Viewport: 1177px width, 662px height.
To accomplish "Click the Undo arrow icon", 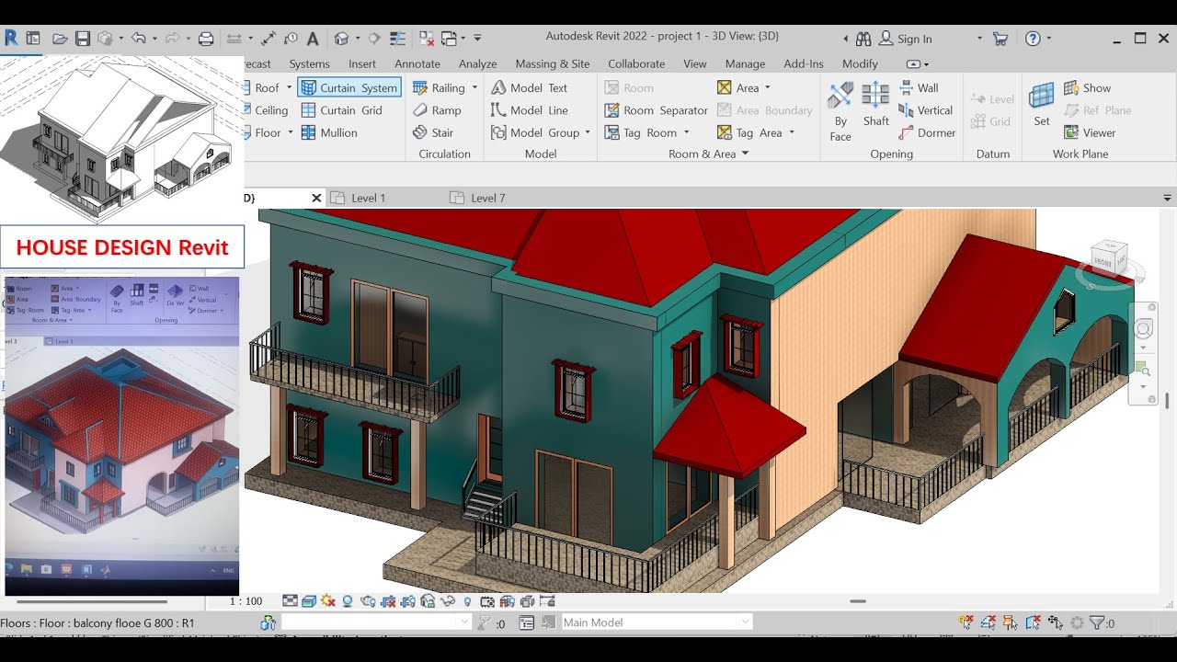I will (x=138, y=38).
